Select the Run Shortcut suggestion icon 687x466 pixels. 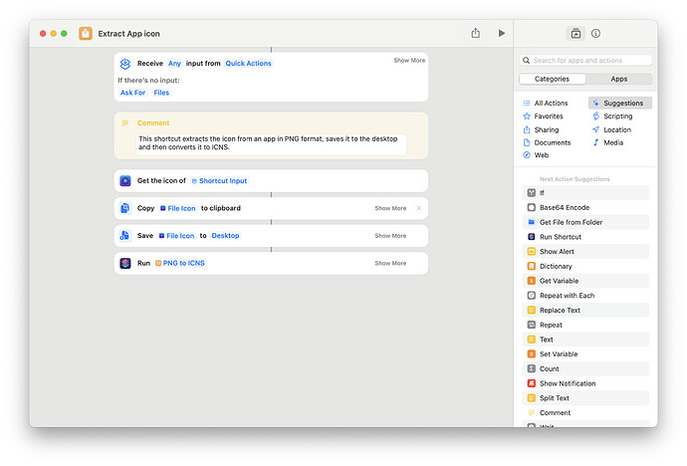point(531,237)
